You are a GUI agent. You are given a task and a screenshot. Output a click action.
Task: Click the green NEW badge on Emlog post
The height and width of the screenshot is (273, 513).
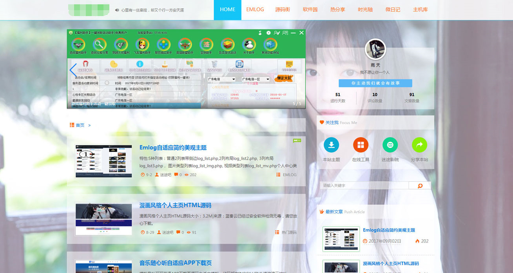coord(297,140)
